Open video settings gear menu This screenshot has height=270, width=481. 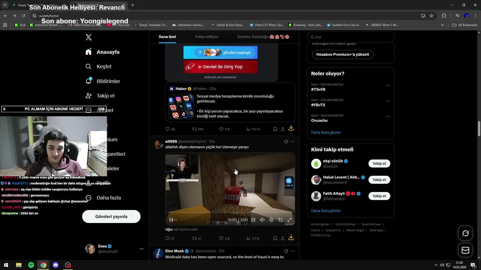click(x=271, y=220)
